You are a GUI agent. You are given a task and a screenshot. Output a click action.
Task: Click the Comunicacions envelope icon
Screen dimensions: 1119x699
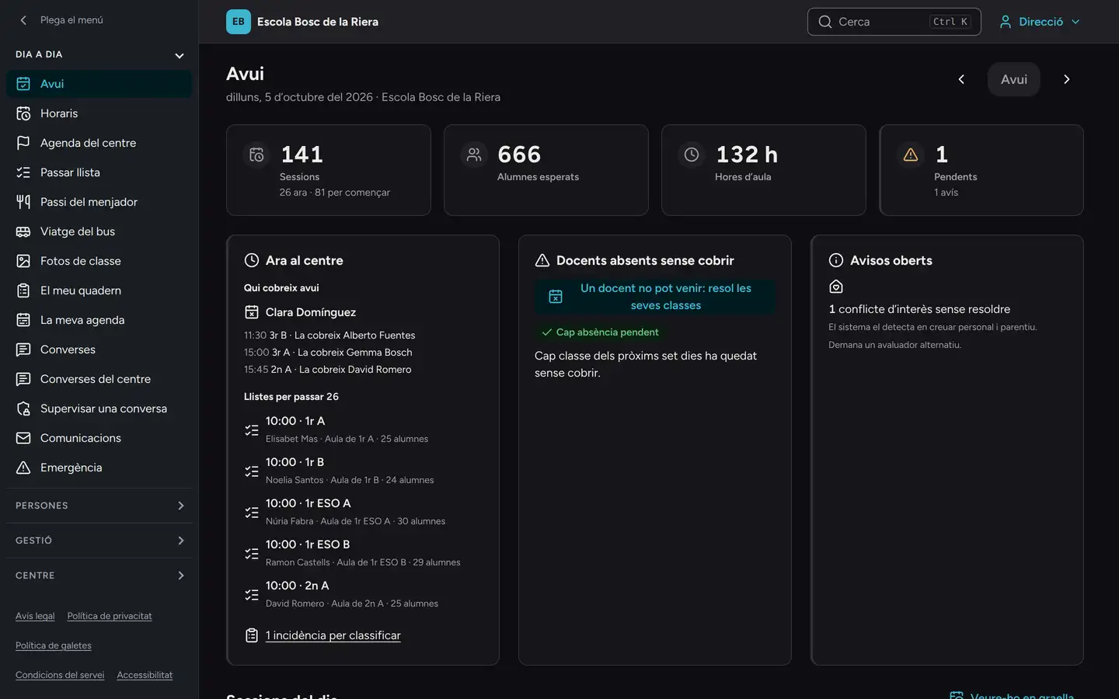coord(23,438)
